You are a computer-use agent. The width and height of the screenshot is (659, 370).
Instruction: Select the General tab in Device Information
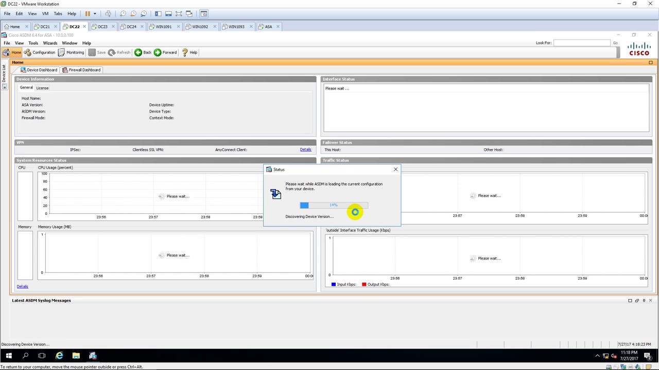26,88
